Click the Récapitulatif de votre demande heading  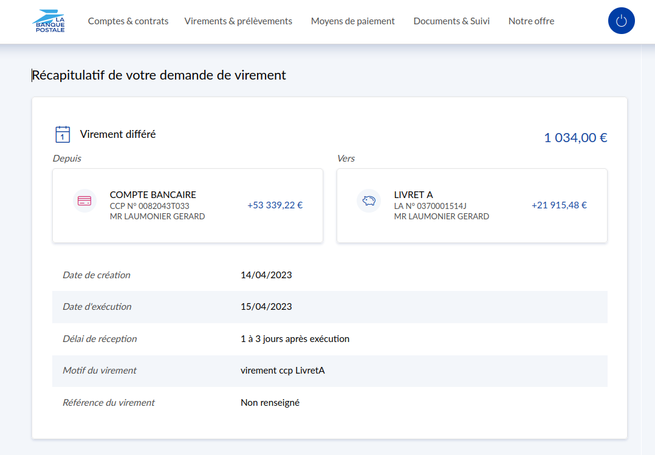[159, 75]
